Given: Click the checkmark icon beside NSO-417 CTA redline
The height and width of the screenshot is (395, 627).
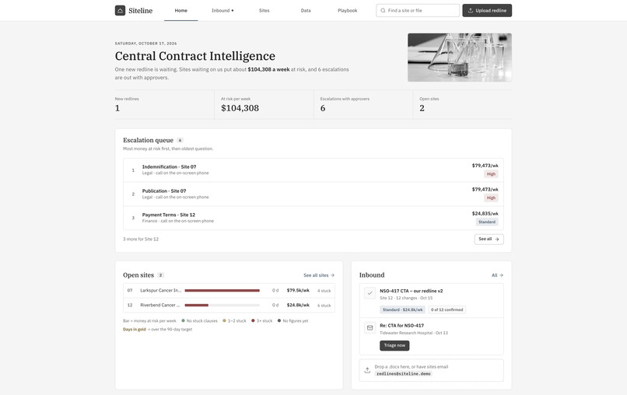Looking at the screenshot, I should click(x=370, y=293).
